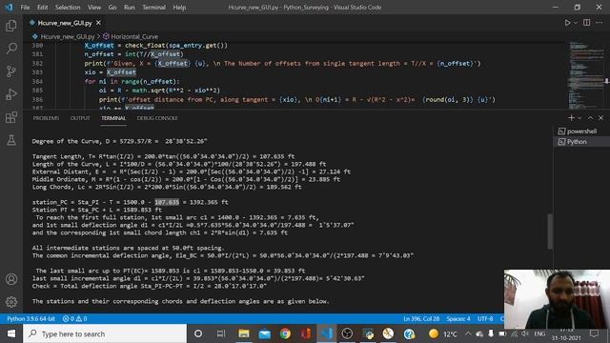The height and width of the screenshot is (343, 610).
Task: Show hidden system tray icons
Action: click(x=468, y=333)
